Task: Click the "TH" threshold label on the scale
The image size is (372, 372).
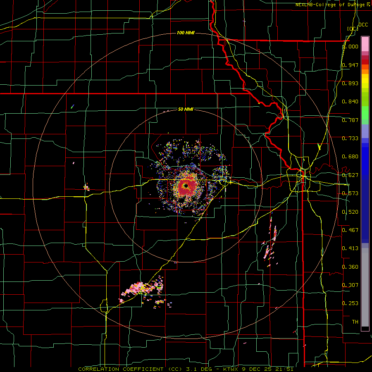Action: [x=355, y=322]
